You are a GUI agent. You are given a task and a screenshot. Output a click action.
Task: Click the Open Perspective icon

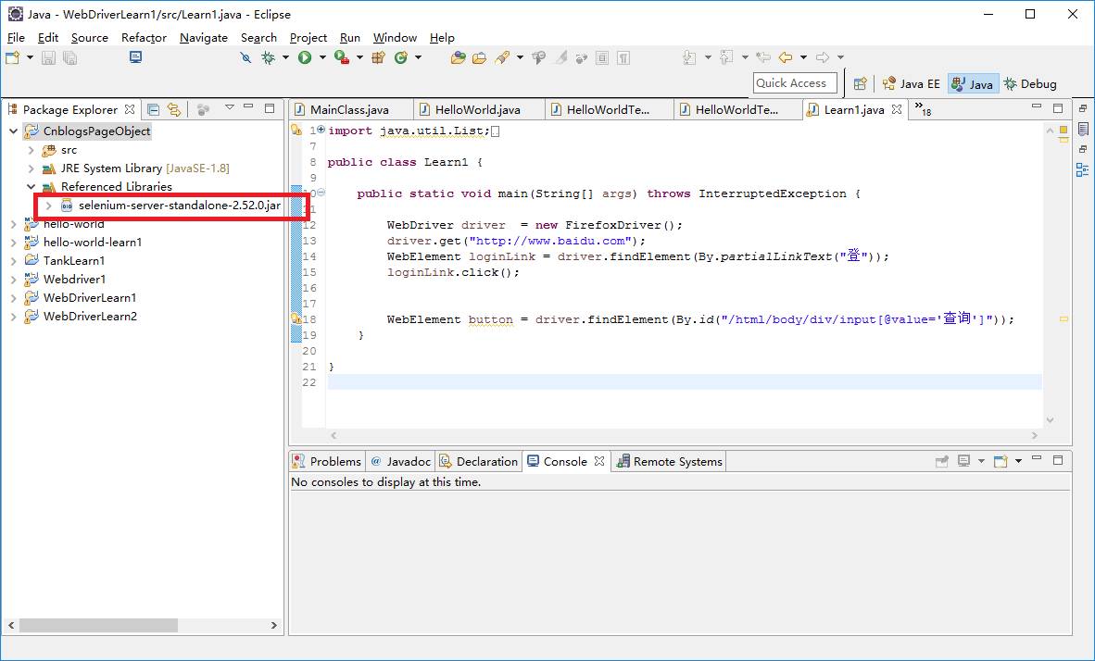860,83
